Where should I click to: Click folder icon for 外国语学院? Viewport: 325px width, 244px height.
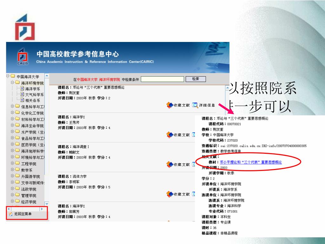(17, 176)
